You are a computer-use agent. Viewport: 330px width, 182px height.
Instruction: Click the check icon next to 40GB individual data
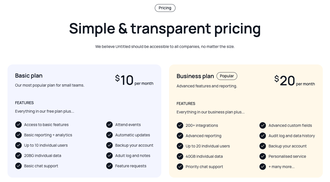point(180,156)
